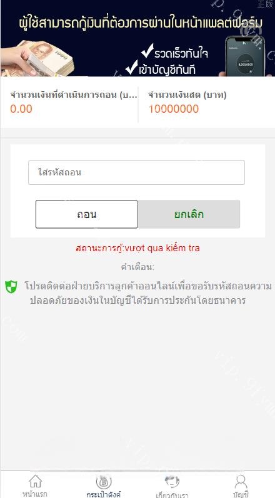
Task: Switch to the หน้าแรก tab label
Action: (x=35, y=494)
